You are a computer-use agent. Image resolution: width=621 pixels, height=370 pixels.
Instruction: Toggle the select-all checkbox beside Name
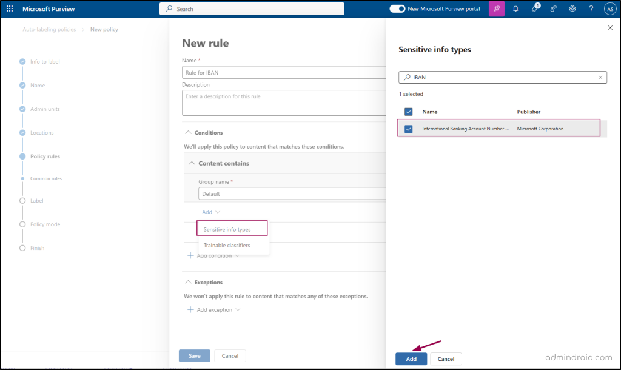pyautogui.click(x=409, y=112)
